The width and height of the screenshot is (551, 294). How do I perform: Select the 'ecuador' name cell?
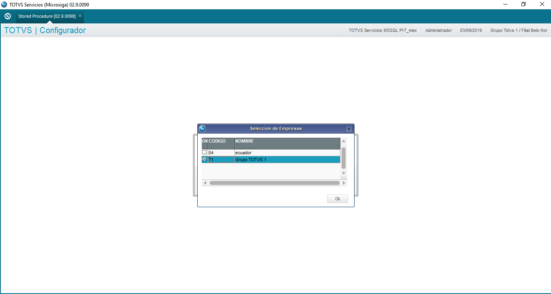click(x=287, y=153)
